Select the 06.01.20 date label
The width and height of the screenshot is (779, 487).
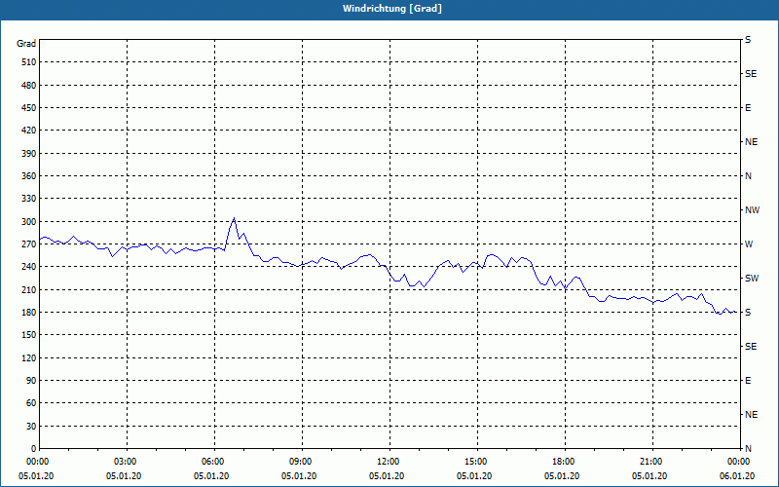point(737,476)
